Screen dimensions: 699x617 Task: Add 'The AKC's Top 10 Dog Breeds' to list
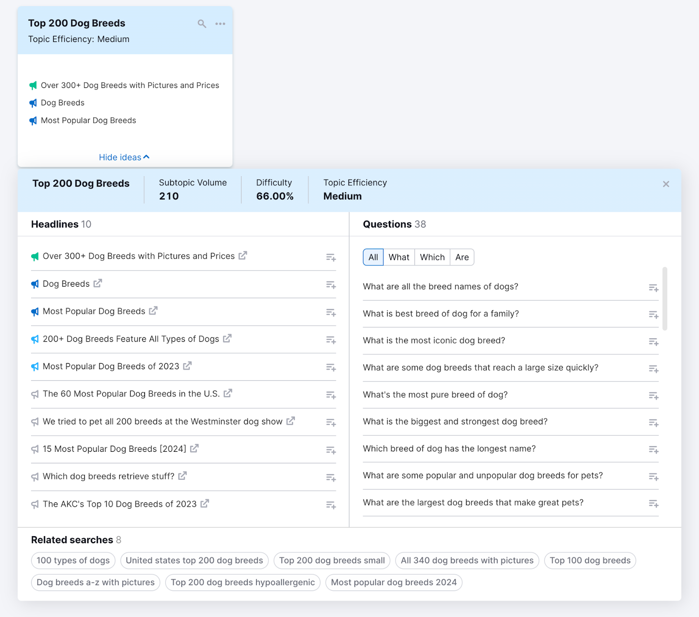pos(331,505)
